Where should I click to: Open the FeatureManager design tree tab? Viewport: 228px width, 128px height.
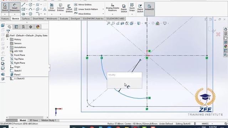[10, 27]
